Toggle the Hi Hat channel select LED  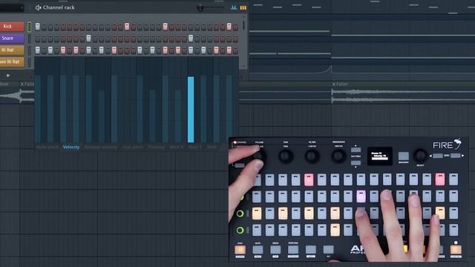pyautogui.click(x=30, y=50)
